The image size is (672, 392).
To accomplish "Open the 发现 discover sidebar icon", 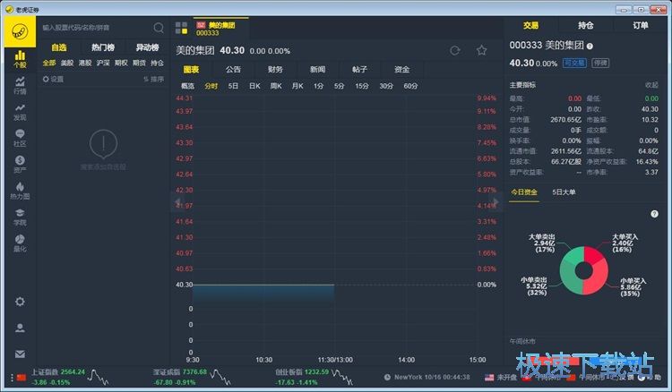I will (x=19, y=112).
